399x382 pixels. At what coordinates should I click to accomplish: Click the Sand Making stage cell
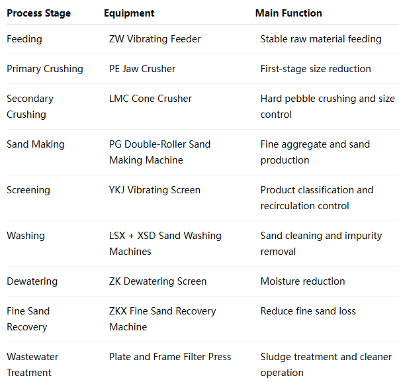36,144
